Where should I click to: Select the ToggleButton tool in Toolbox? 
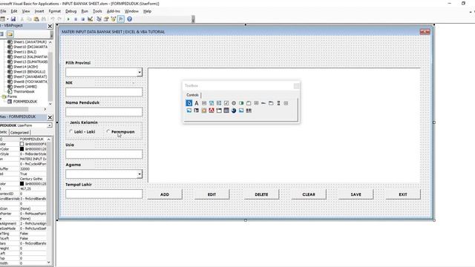click(241, 103)
